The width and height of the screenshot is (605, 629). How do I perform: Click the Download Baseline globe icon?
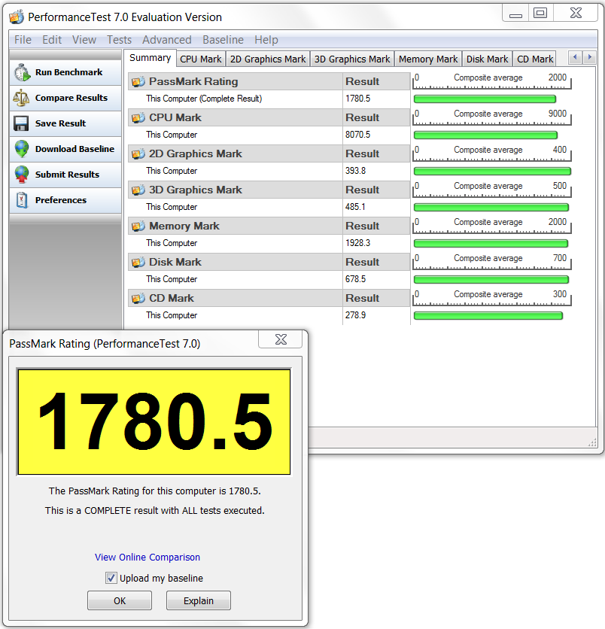tap(22, 149)
